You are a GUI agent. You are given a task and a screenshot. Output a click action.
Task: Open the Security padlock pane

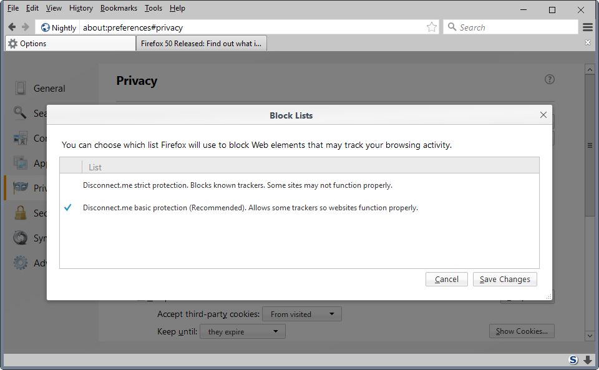pos(20,213)
